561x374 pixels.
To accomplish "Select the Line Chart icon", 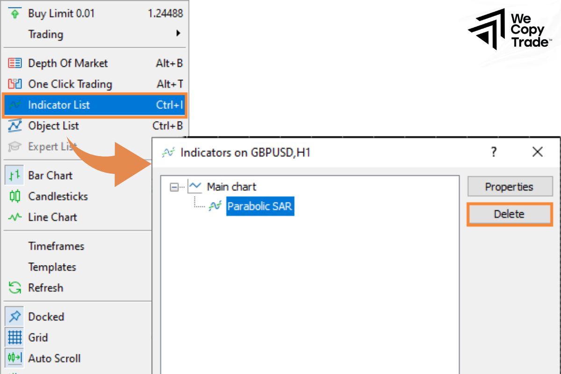I will click(x=14, y=217).
